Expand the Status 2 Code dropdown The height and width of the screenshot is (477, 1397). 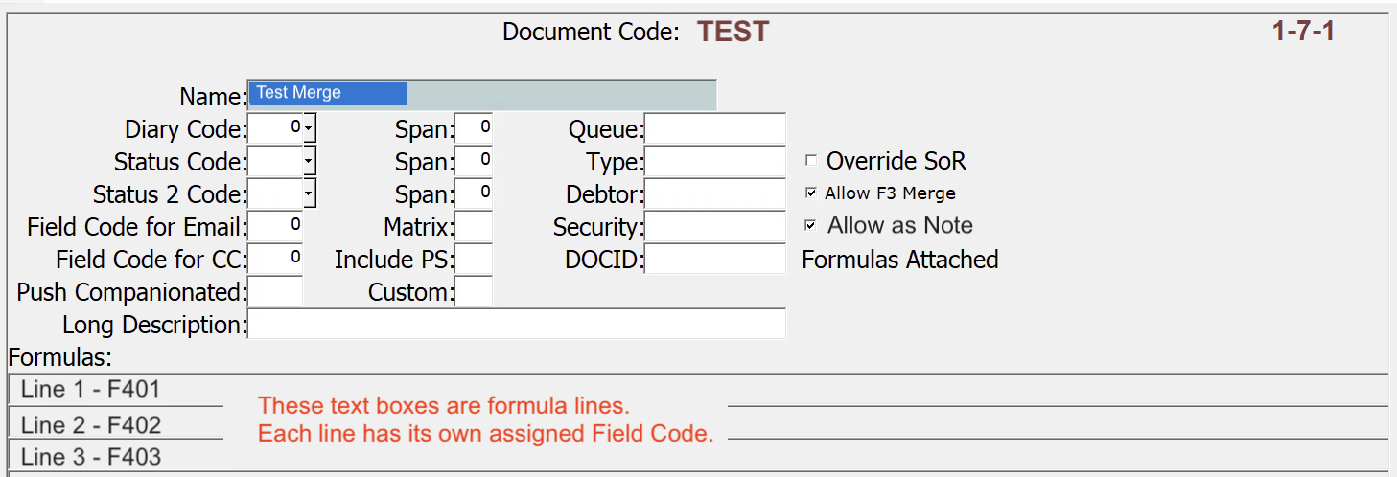pos(310,194)
